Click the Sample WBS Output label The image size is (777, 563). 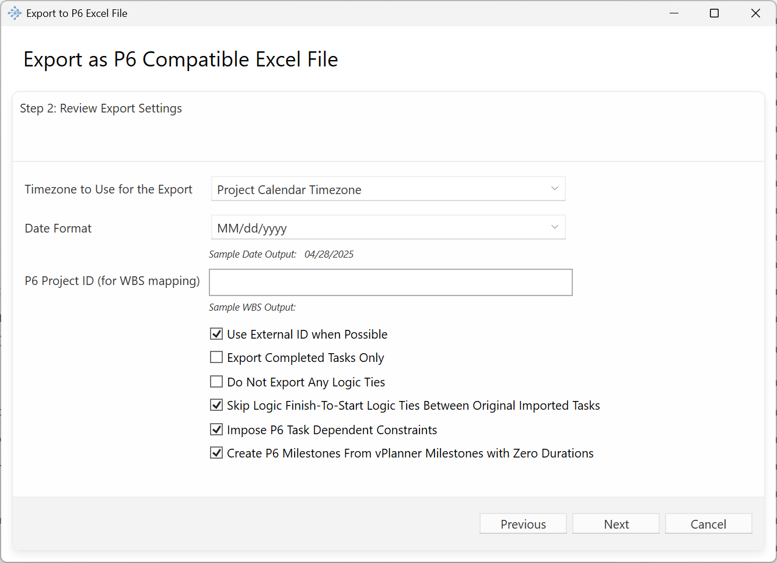point(252,307)
